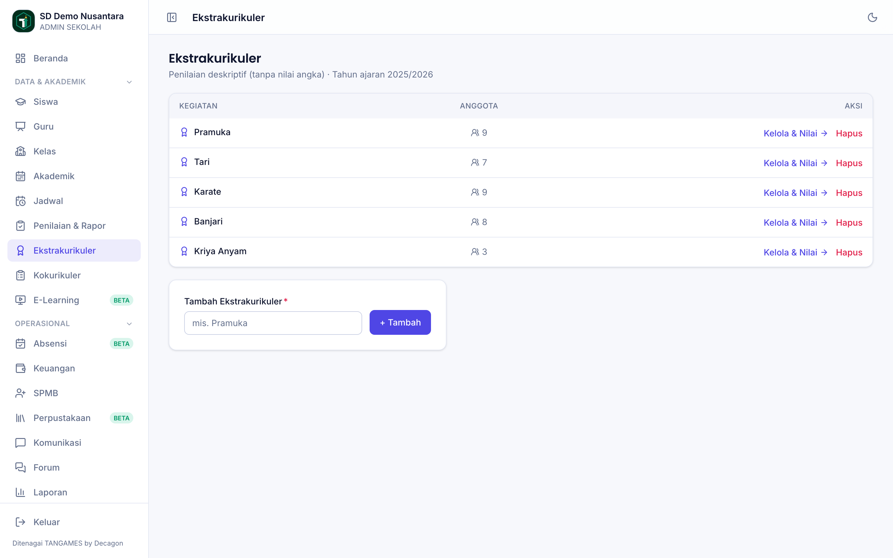Open Kelola & Nilai for Pramuka
The image size is (893, 558).
(796, 133)
